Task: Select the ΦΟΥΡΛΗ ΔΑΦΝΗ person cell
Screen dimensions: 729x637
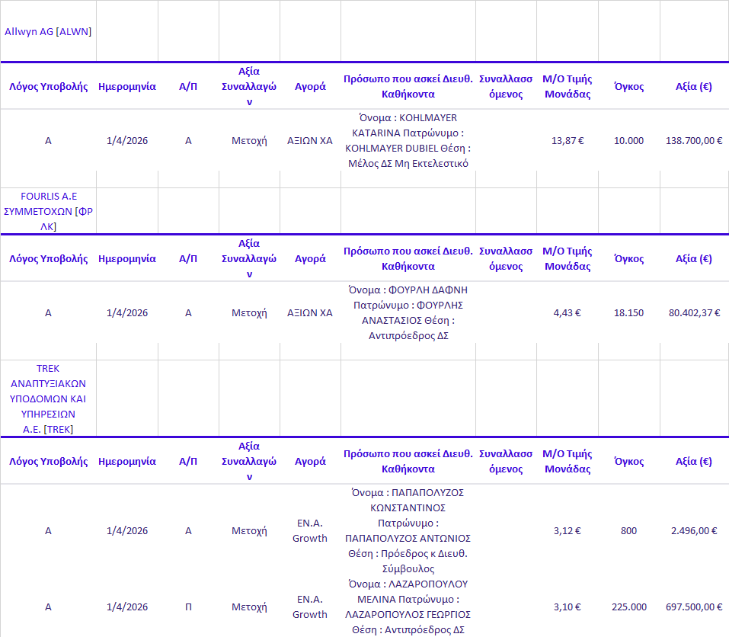Action: [x=408, y=313]
